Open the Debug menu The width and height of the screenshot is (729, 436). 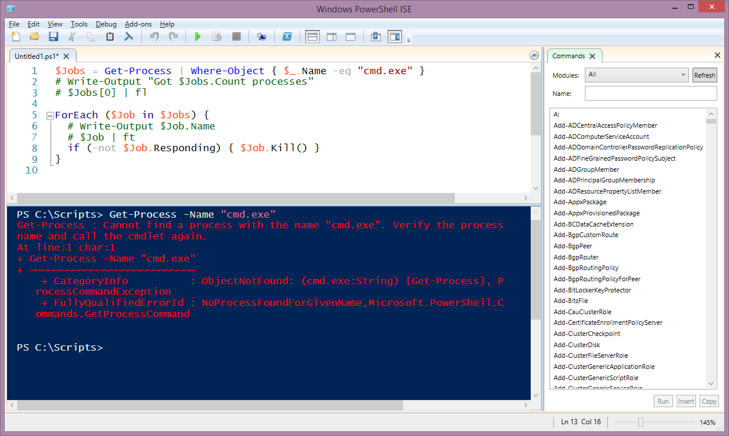[106, 24]
